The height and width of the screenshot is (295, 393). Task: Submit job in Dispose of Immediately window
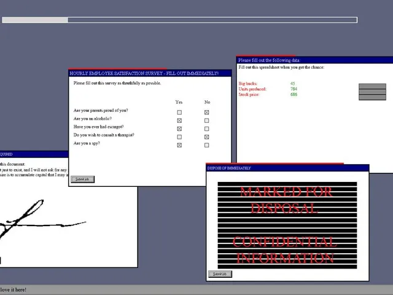point(220,274)
